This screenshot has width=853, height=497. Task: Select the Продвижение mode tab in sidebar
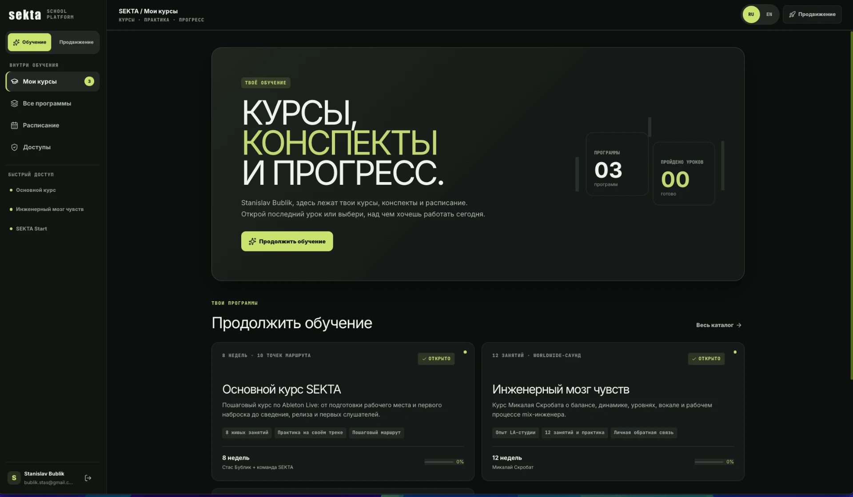pos(76,42)
